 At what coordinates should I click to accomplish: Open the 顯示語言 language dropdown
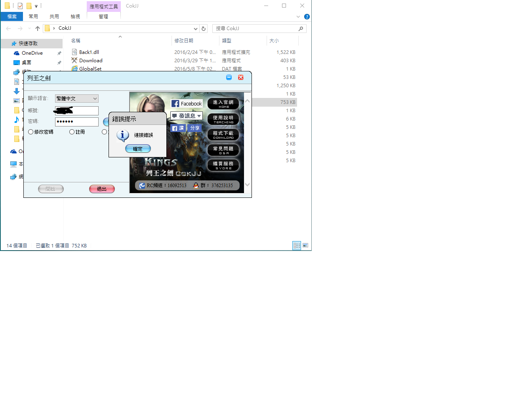(x=77, y=99)
